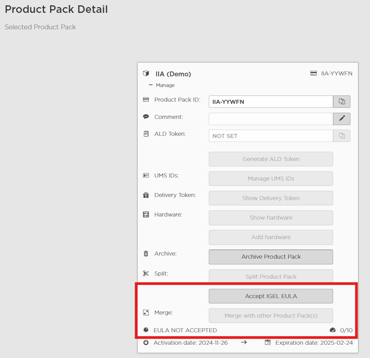Click the Split Product Pack button
The width and height of the screenshot is (370, 358).
tap(271, 276)
